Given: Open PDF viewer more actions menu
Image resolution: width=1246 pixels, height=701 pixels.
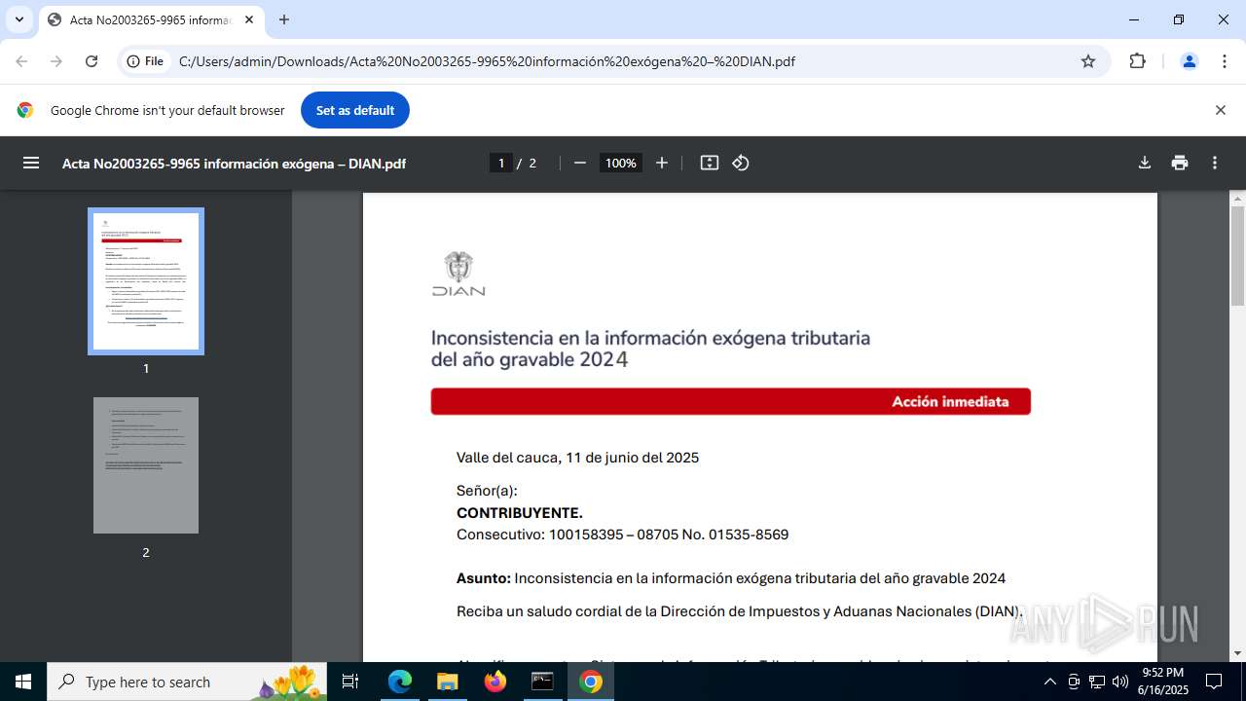Looking at the screenshot, I should tap(1215, 163).
